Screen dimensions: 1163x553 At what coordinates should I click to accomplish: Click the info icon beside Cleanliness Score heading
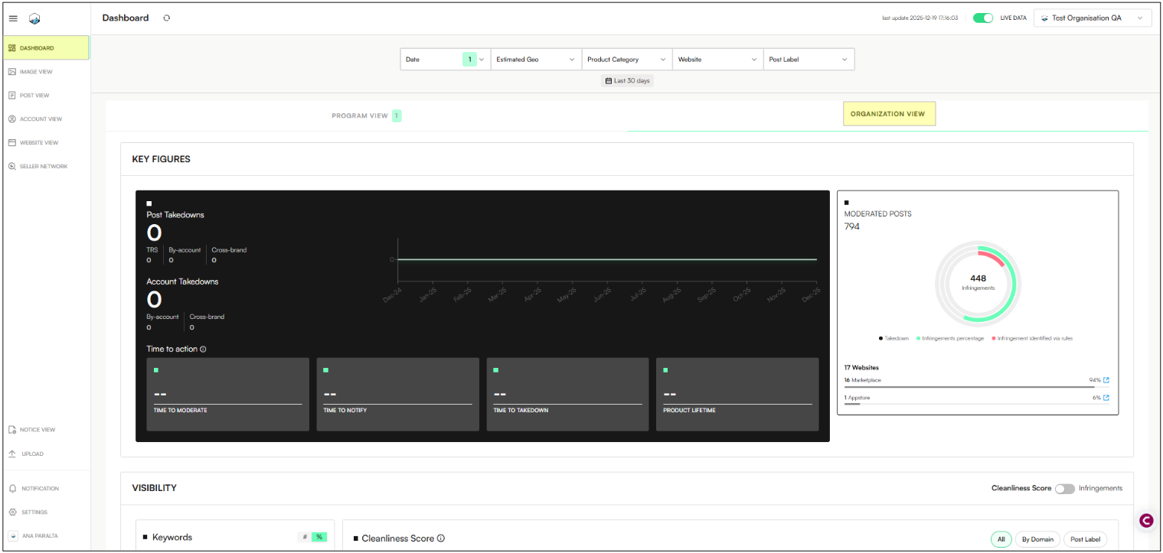coord(441,538)
